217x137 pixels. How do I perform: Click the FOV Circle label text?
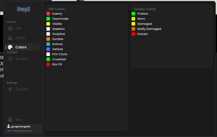tap(60, 54)
